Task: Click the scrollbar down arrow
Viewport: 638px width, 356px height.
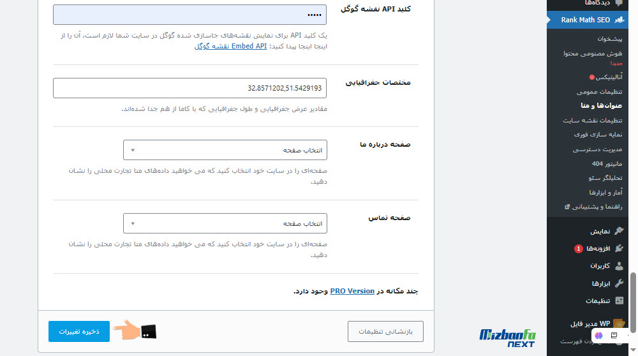Action: click(633, 349)
